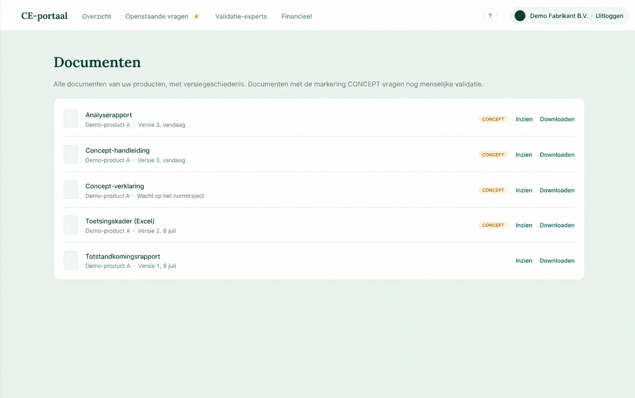The width and height of the screenshot is (635, 398).
Task: Open the Validatie-experts tab
Action: point(241,16)
